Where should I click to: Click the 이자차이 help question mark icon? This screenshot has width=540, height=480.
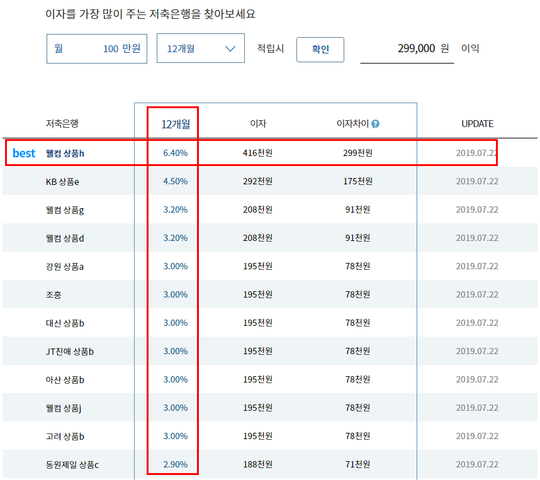tap(375, 123)
